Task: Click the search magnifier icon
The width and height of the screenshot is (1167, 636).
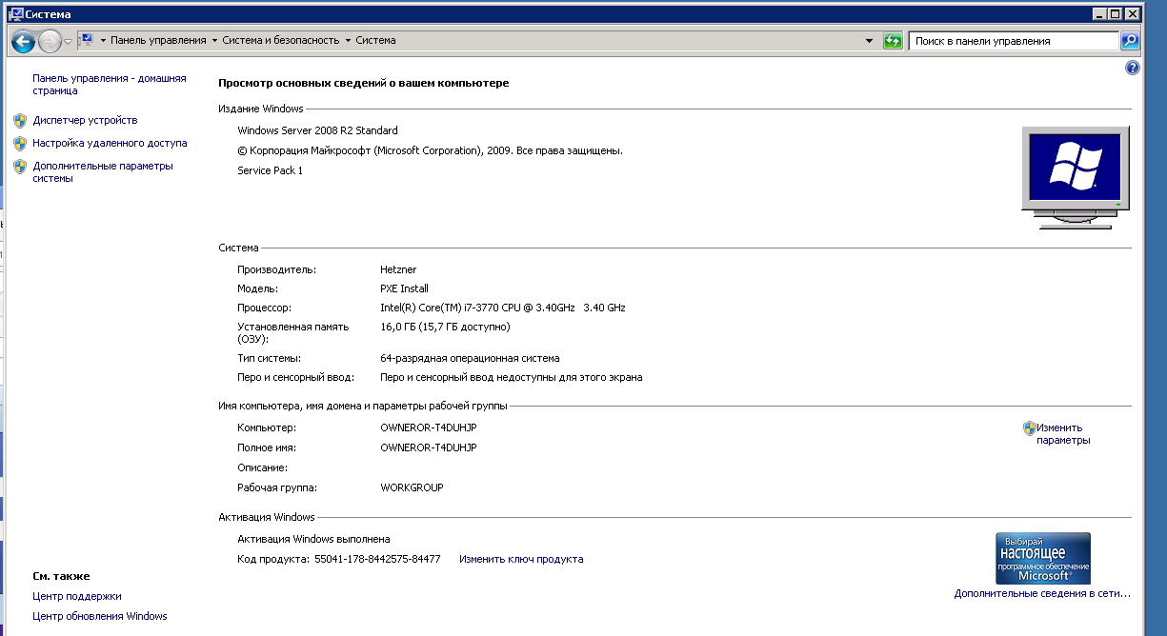Action: tap(1130, 41)
